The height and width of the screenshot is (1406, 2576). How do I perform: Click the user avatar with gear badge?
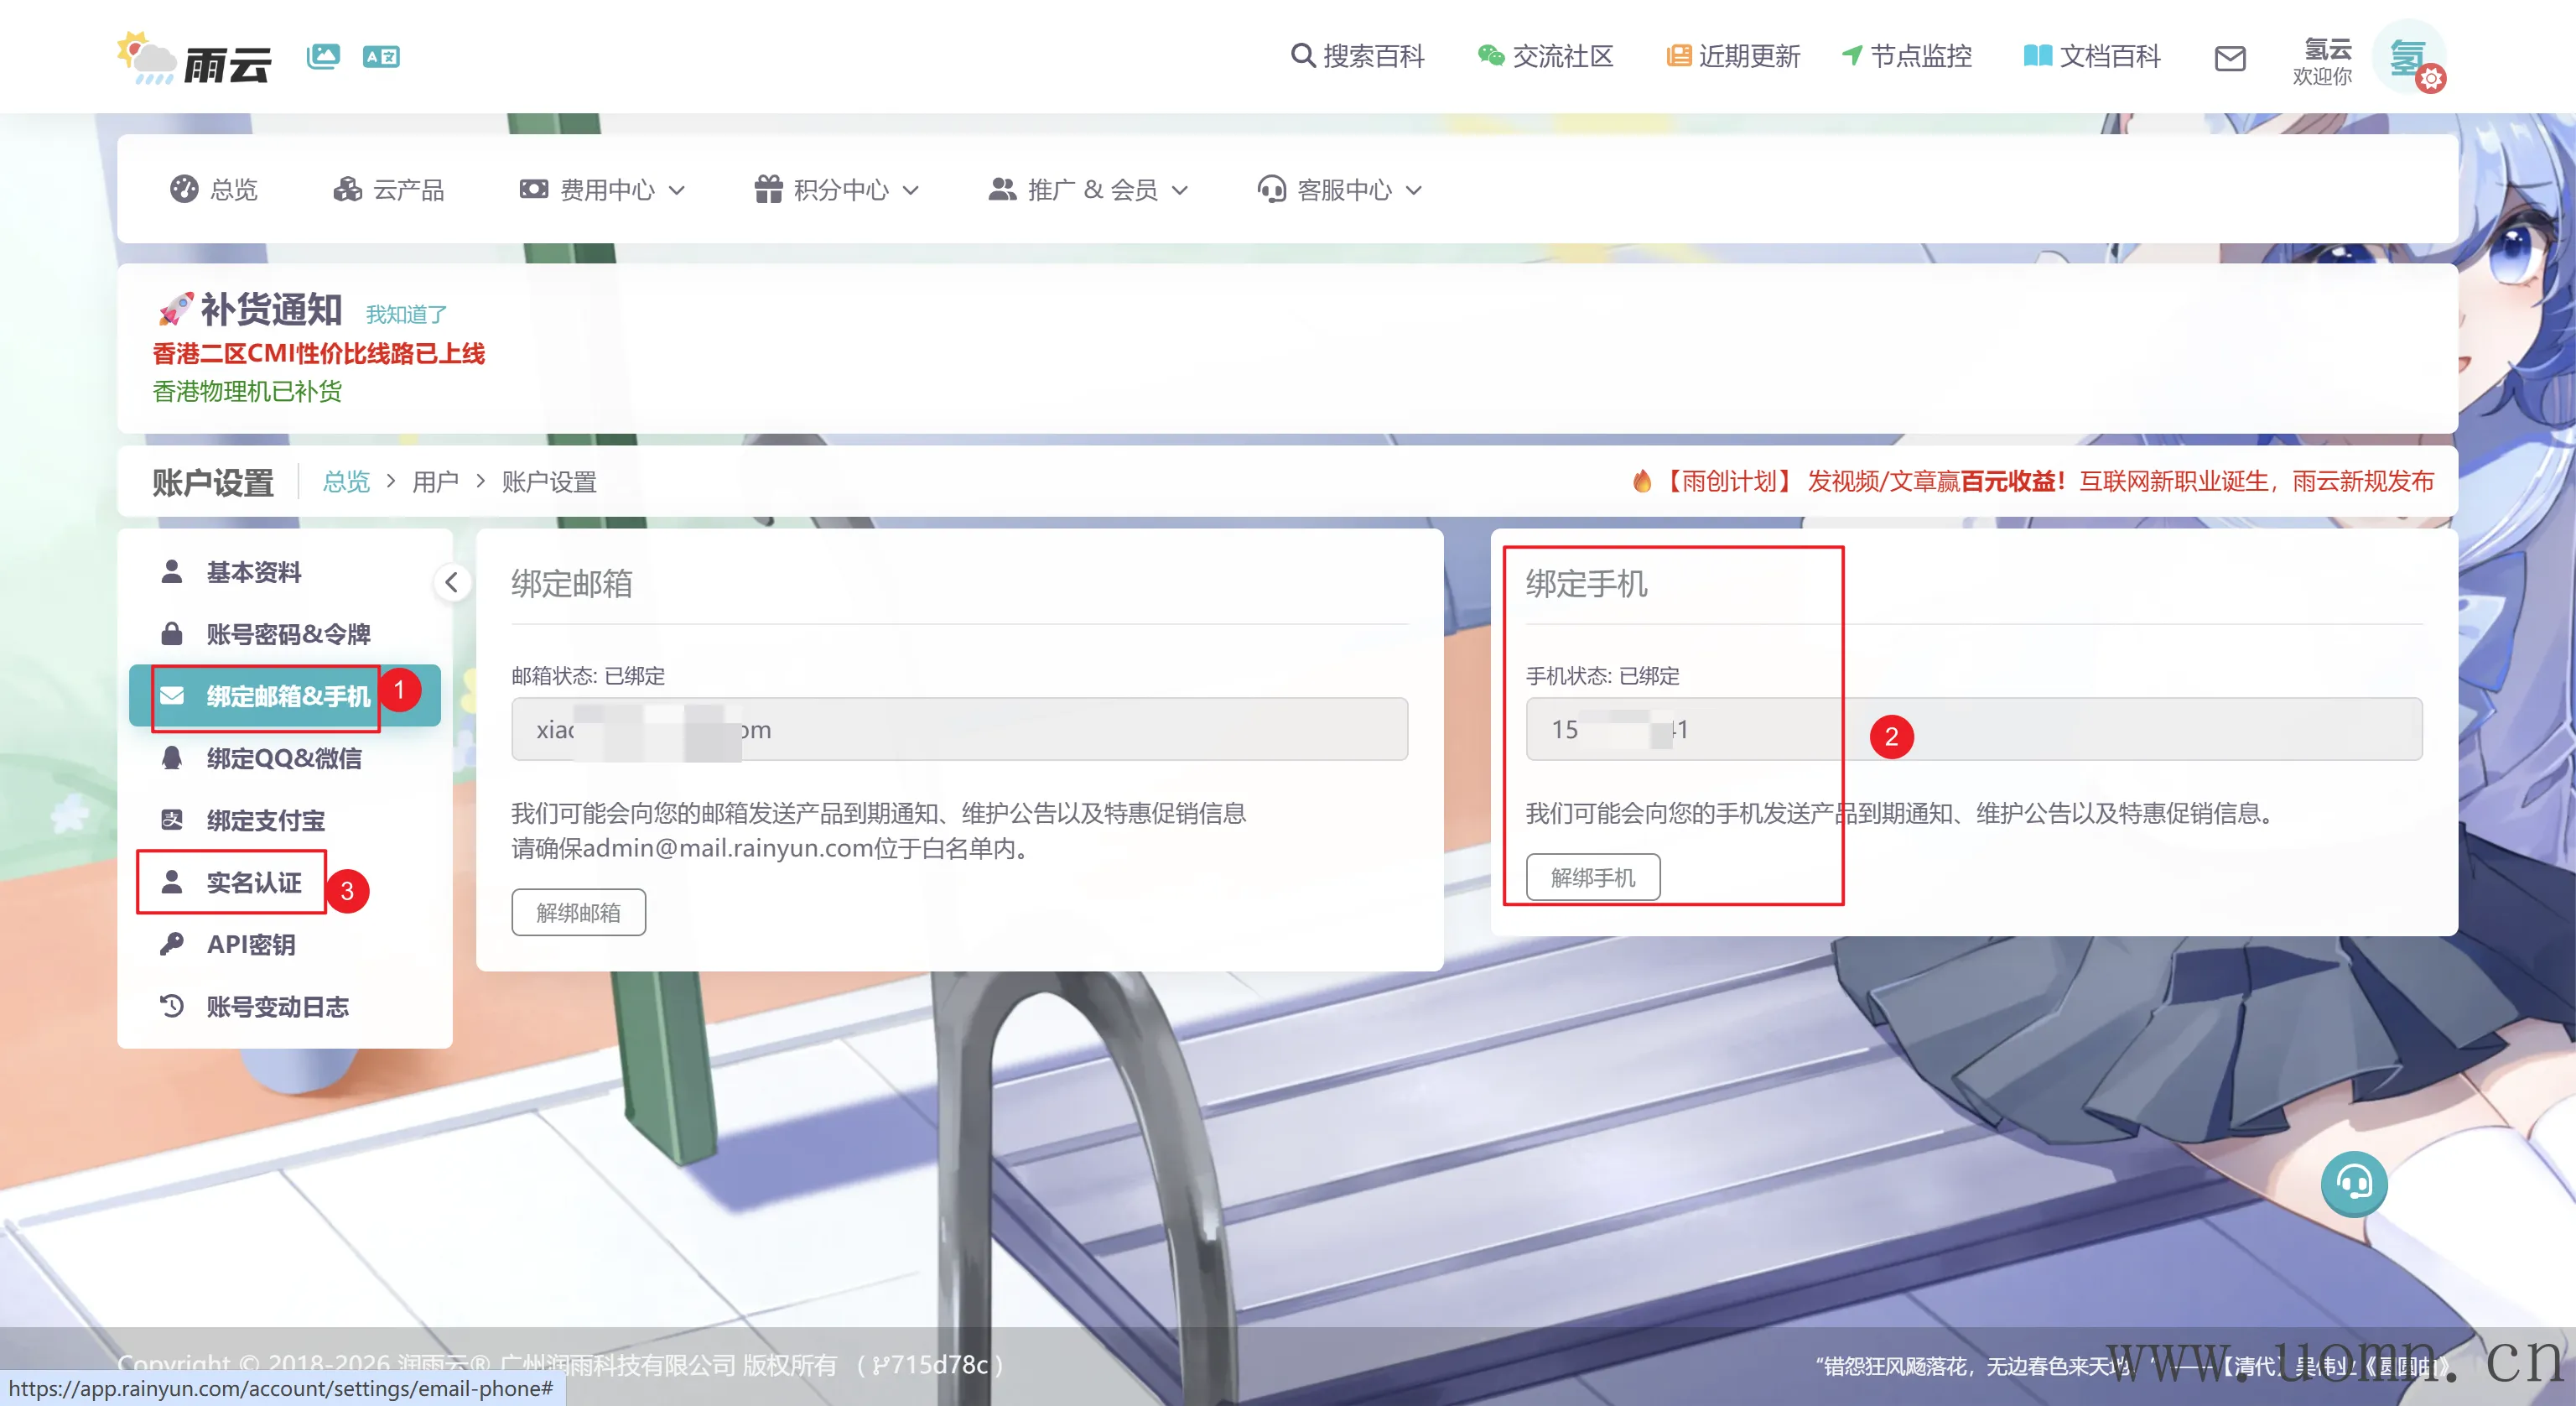(2412, 58)
